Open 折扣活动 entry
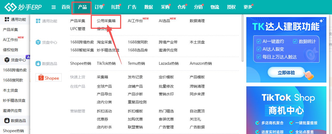This screenshot has width=332, height=134. click(x=104, y=111)
